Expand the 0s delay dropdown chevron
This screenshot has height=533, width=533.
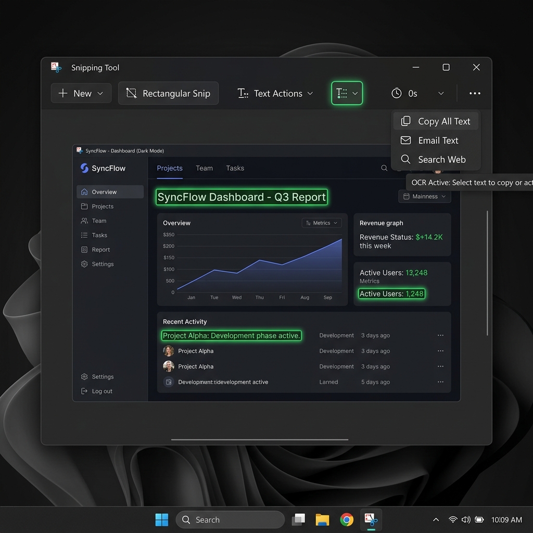click(x=441, y=93)
